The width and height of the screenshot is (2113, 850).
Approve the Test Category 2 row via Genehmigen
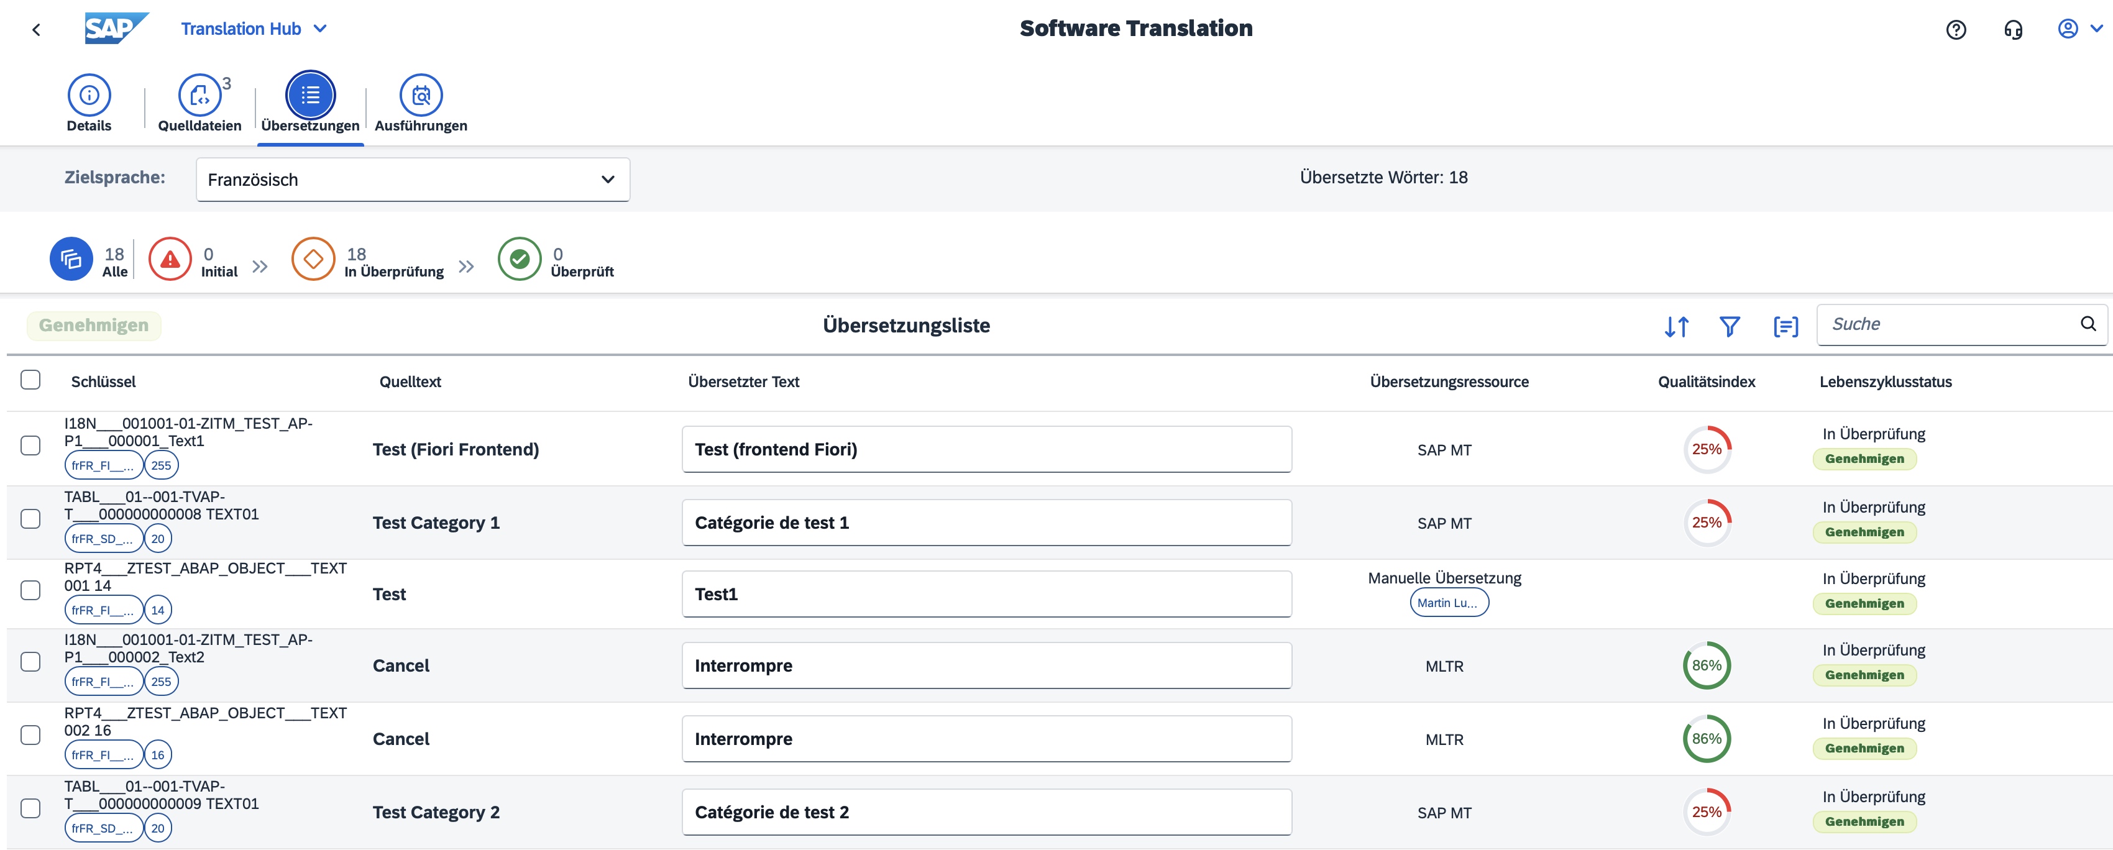[x=1864, y=821]
